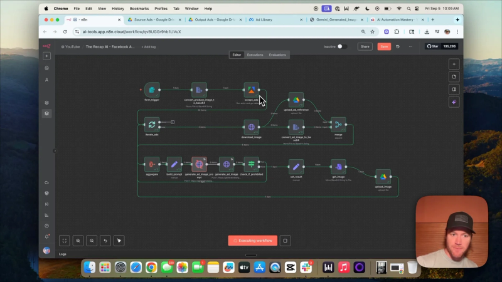Open the Ad Library browser tab
The image size is (502, 282).
click(275, 19)
